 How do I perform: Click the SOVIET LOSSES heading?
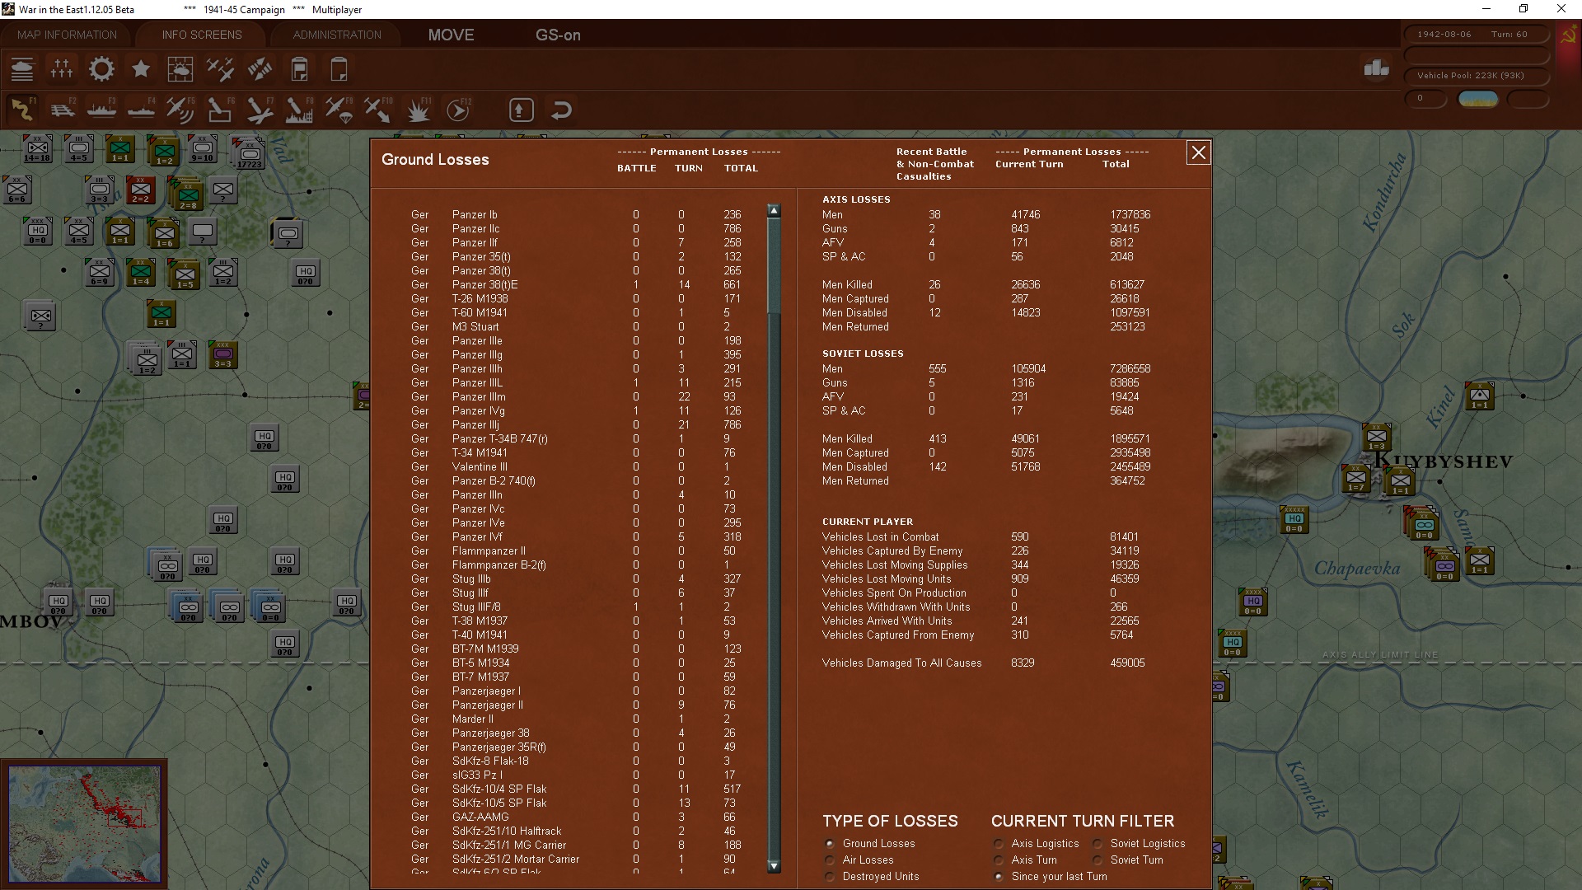tap(862, 354)
